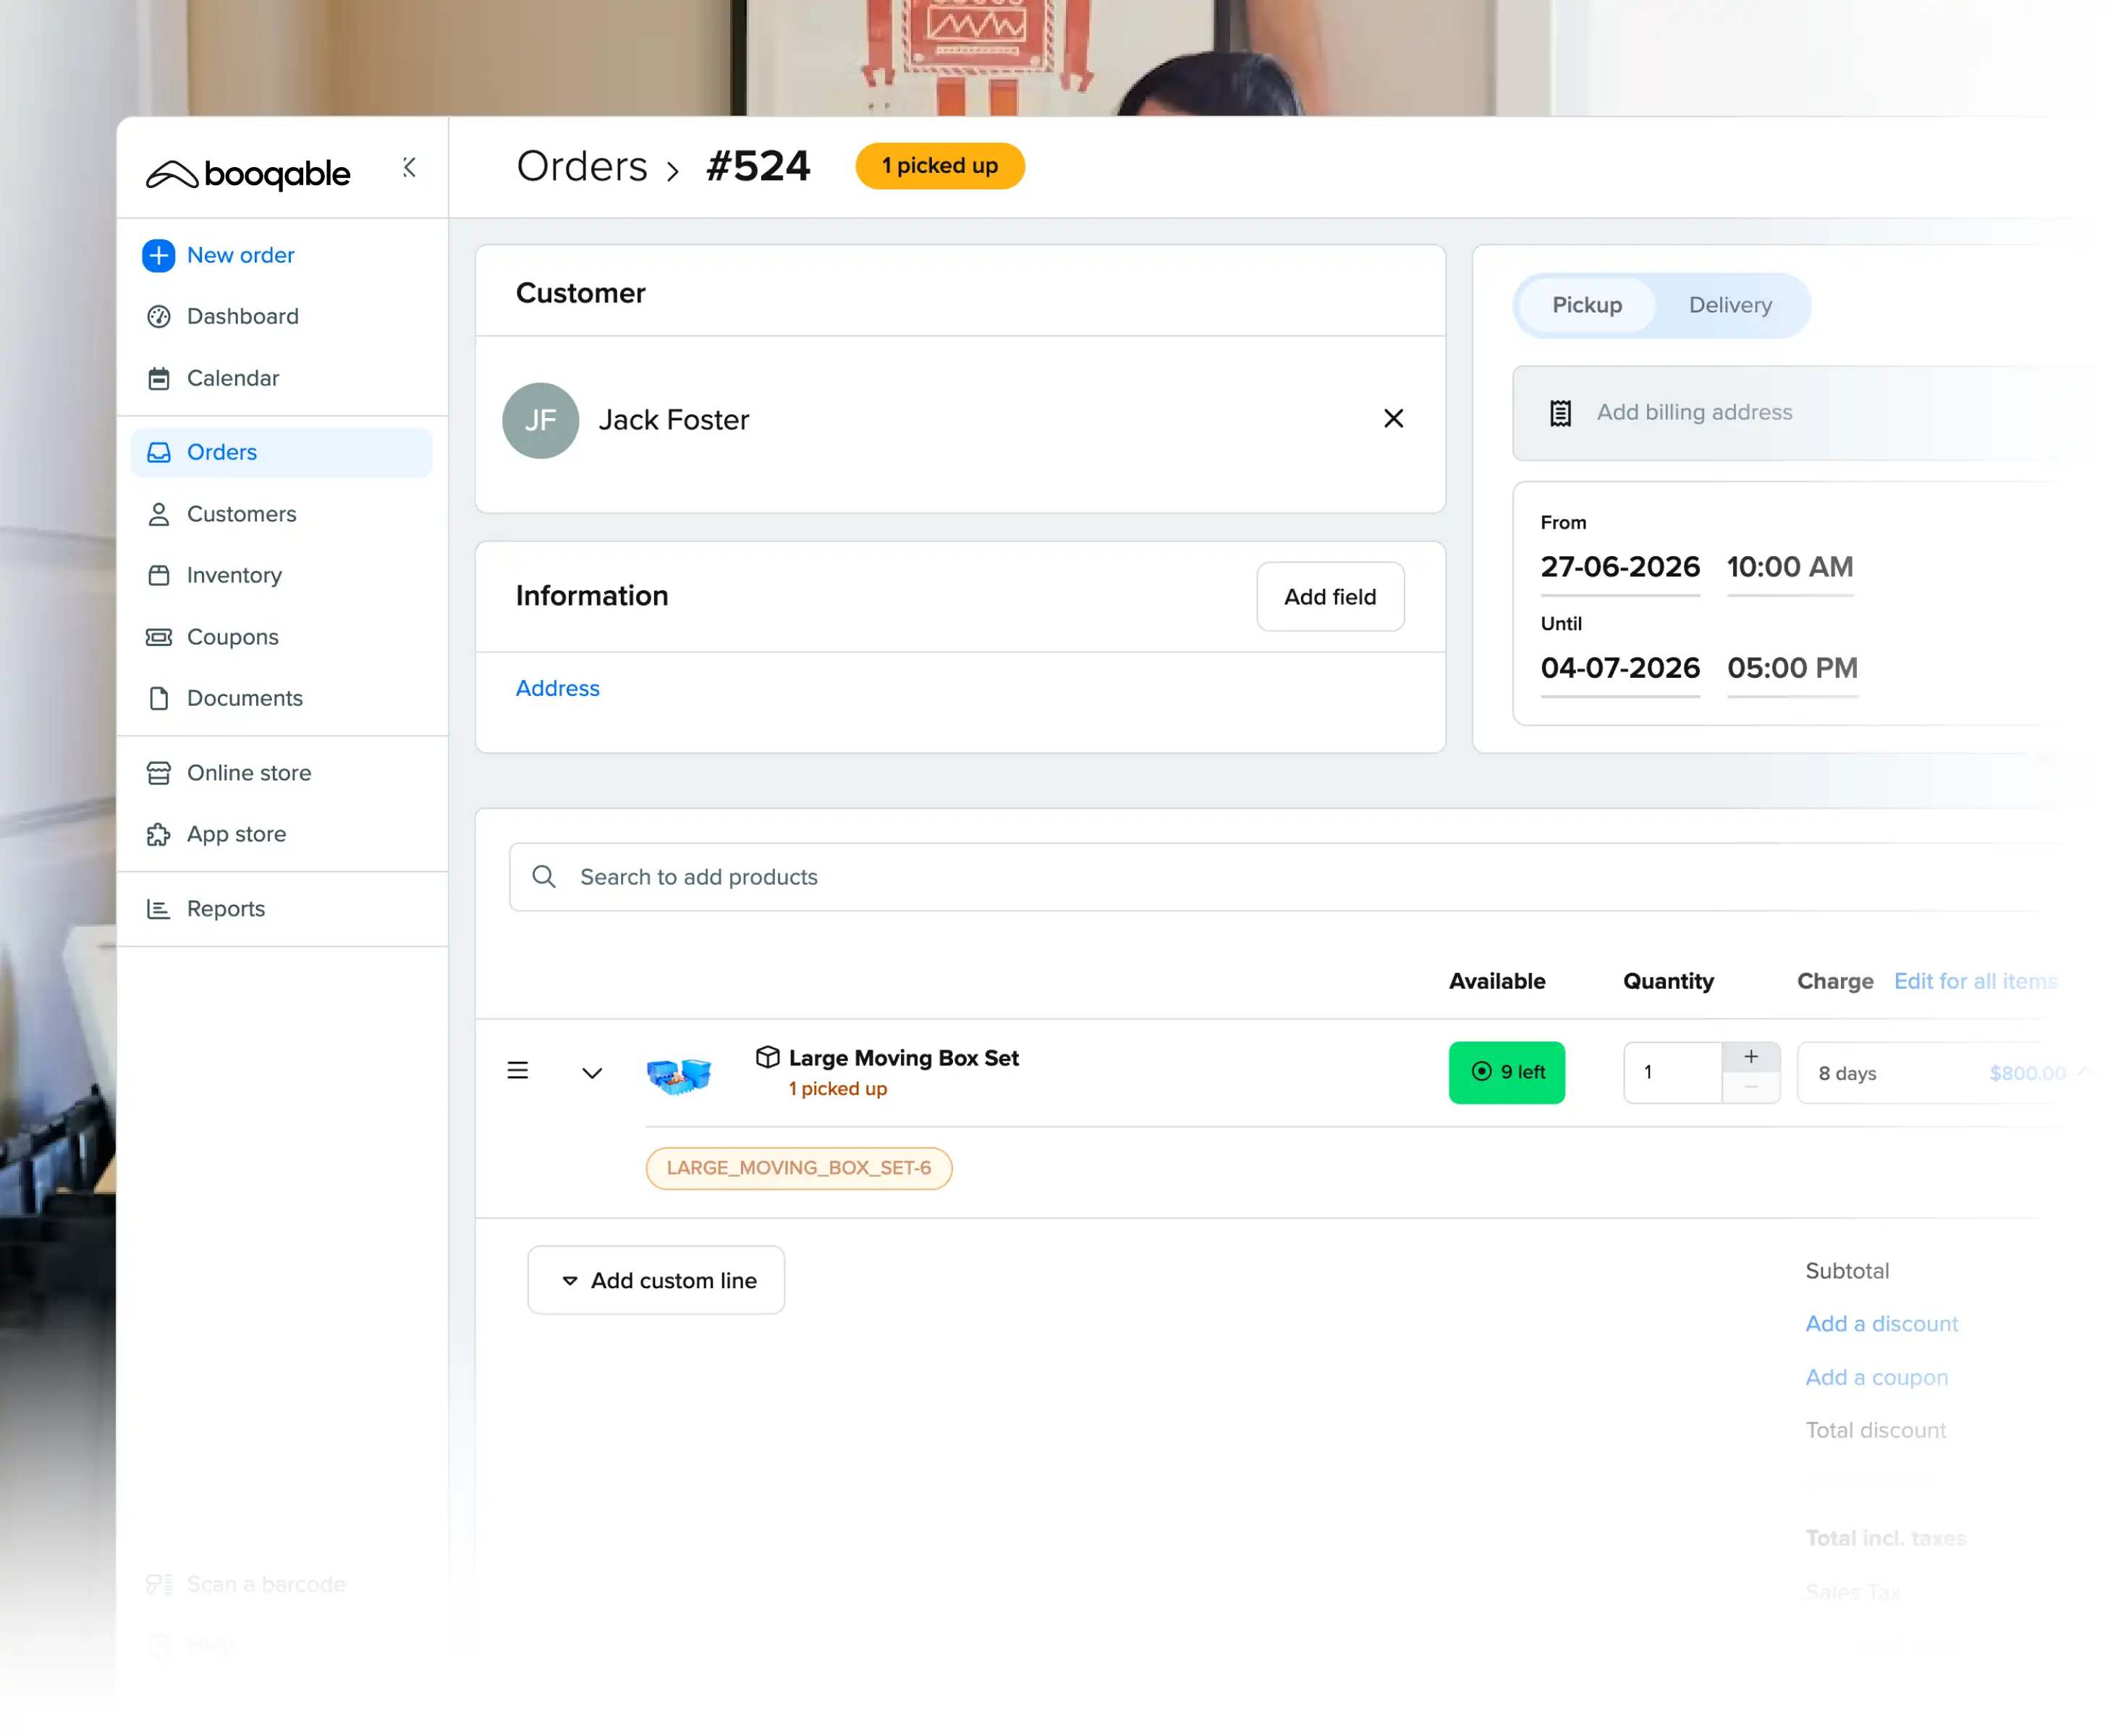Switch to Pickup mode

click(x=1587, y=305)
